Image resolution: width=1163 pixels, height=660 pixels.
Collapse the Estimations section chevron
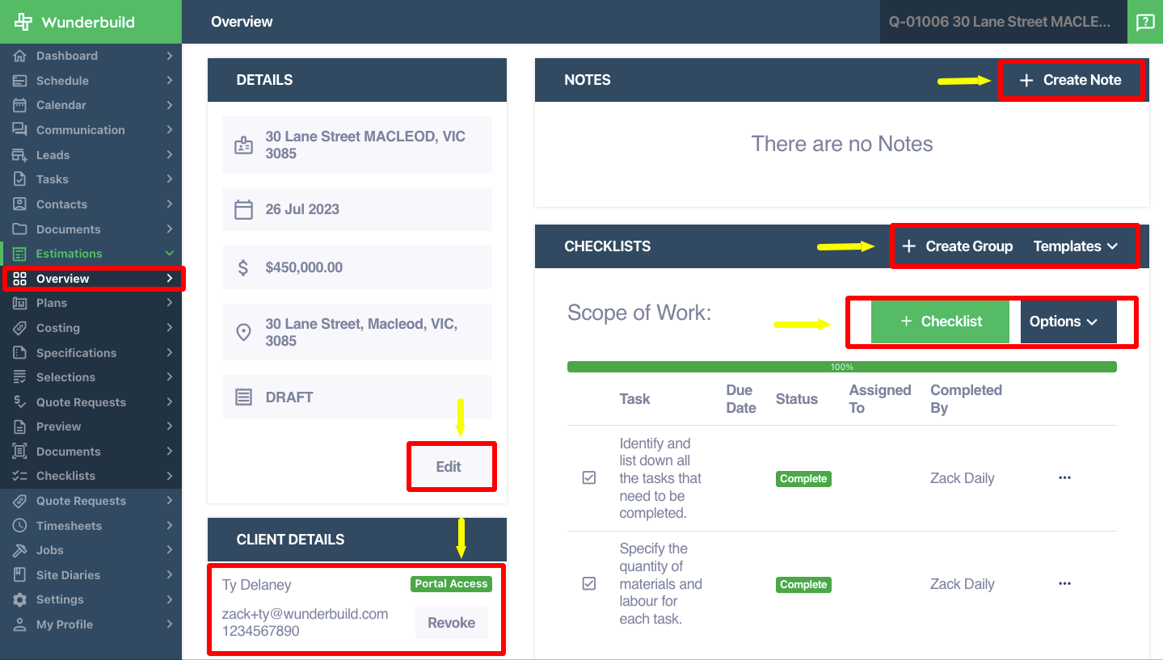(x=170, y=254)
